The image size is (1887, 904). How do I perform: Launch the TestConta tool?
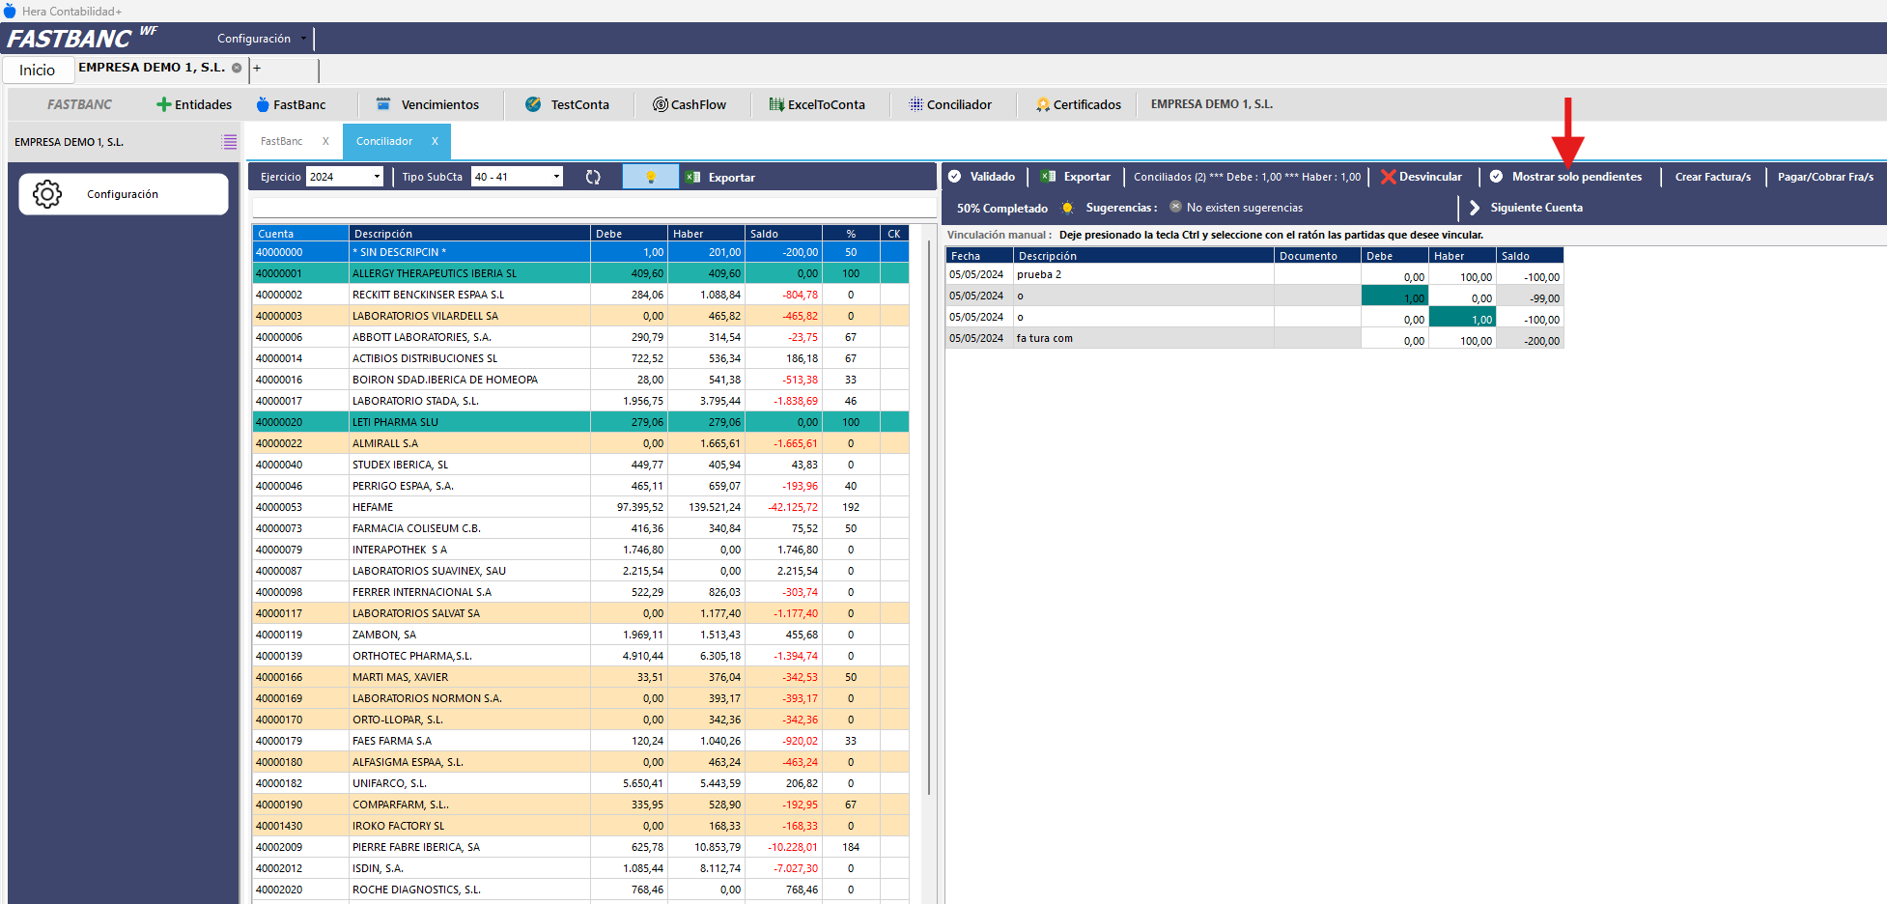[x=567, y=104]
